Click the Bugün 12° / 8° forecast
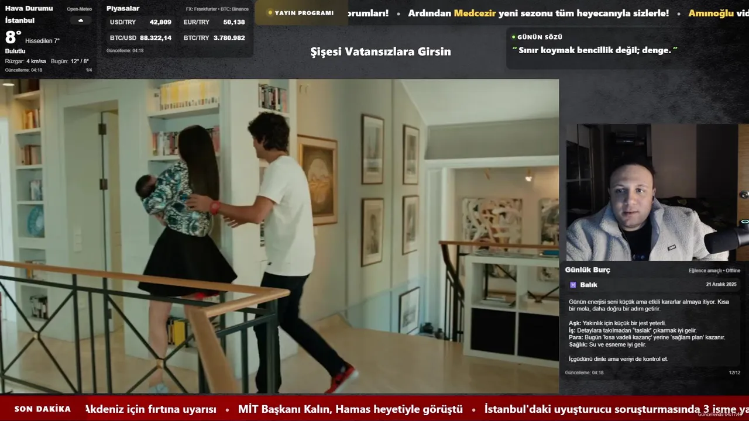749x421 pixels. tap(70, 61)
